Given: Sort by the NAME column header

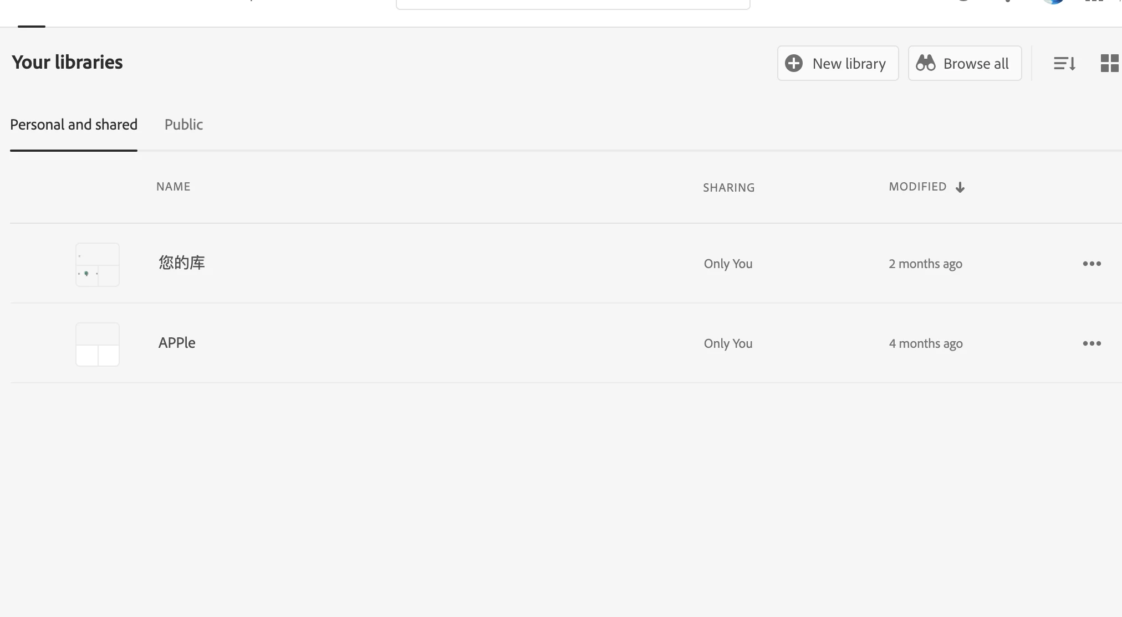Looking at the screenshot, I should pos(173,187).
